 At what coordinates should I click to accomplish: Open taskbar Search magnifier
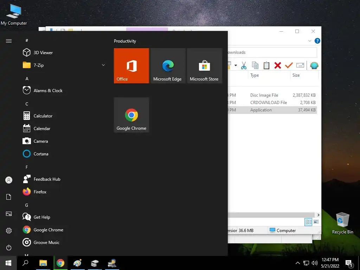click(x=25, y=263)
